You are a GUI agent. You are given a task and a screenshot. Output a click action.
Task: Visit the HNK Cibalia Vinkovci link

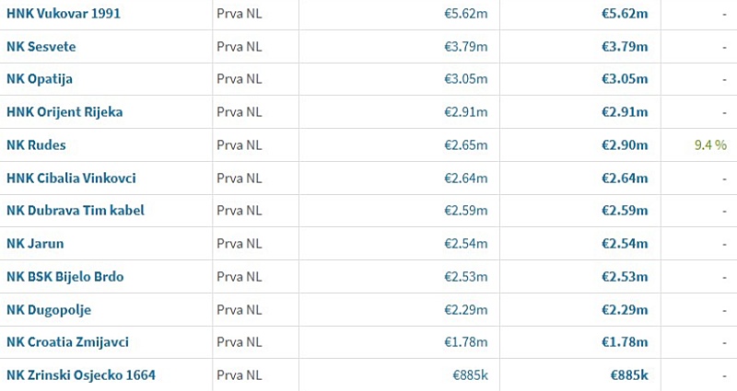[x=71, y=178]
